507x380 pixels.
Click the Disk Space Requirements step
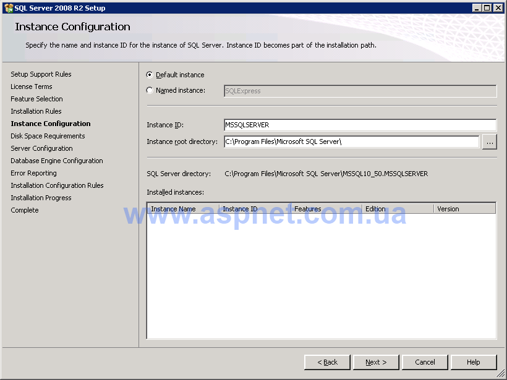[x=48, y=136]
